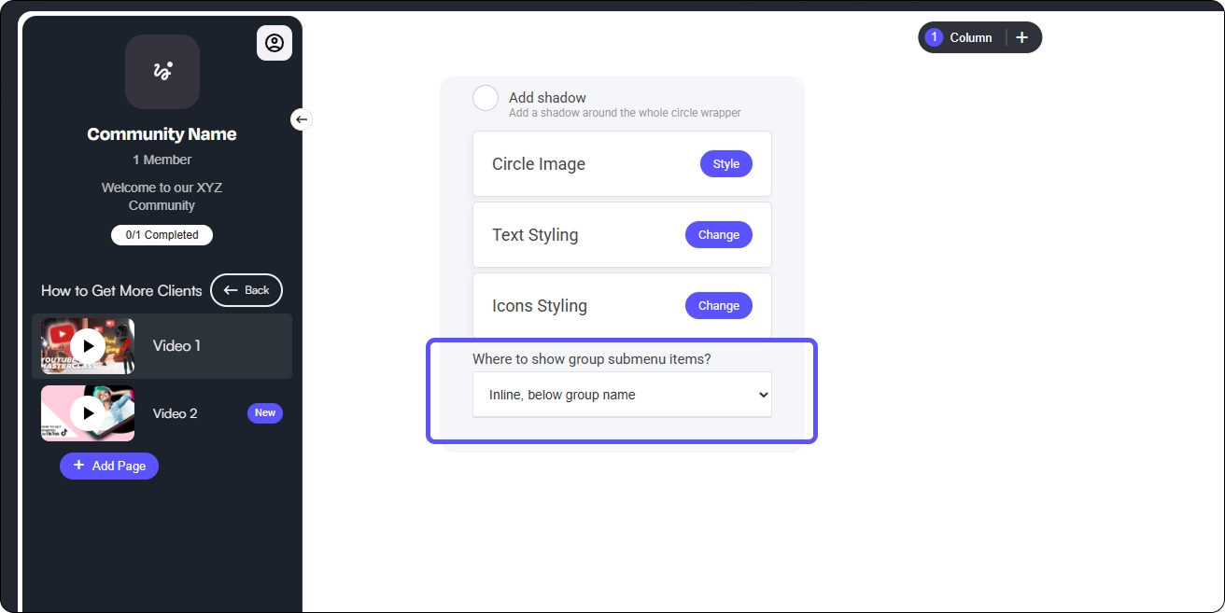Play Video 1 using its play icon
The image size is (1225, 613).
tap(88, 346)
